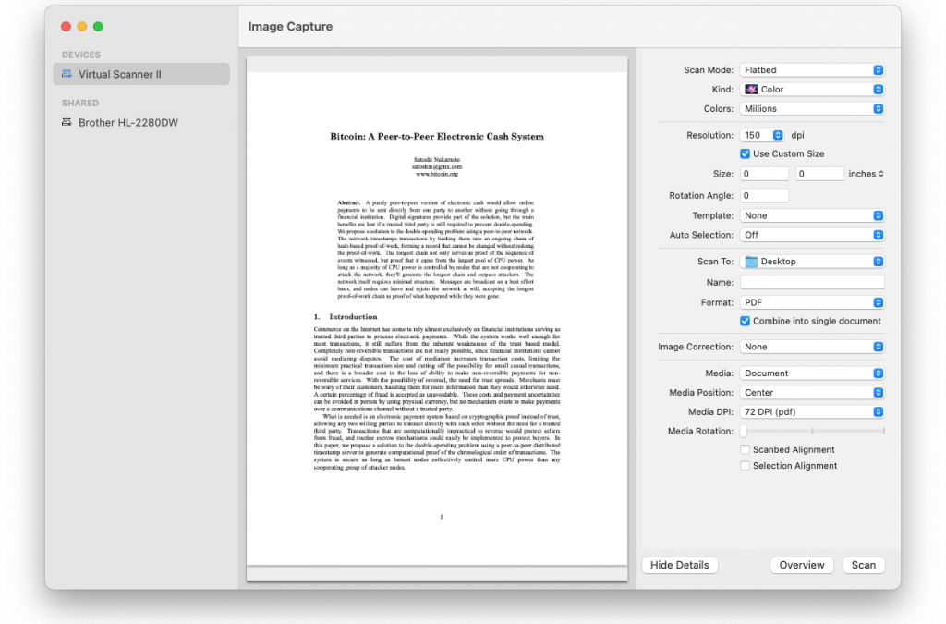Open the Media Document dropdown
Image resolution: width=946 pixels, height=624 pixels.
pyautogui.click(x=812, y=373)
